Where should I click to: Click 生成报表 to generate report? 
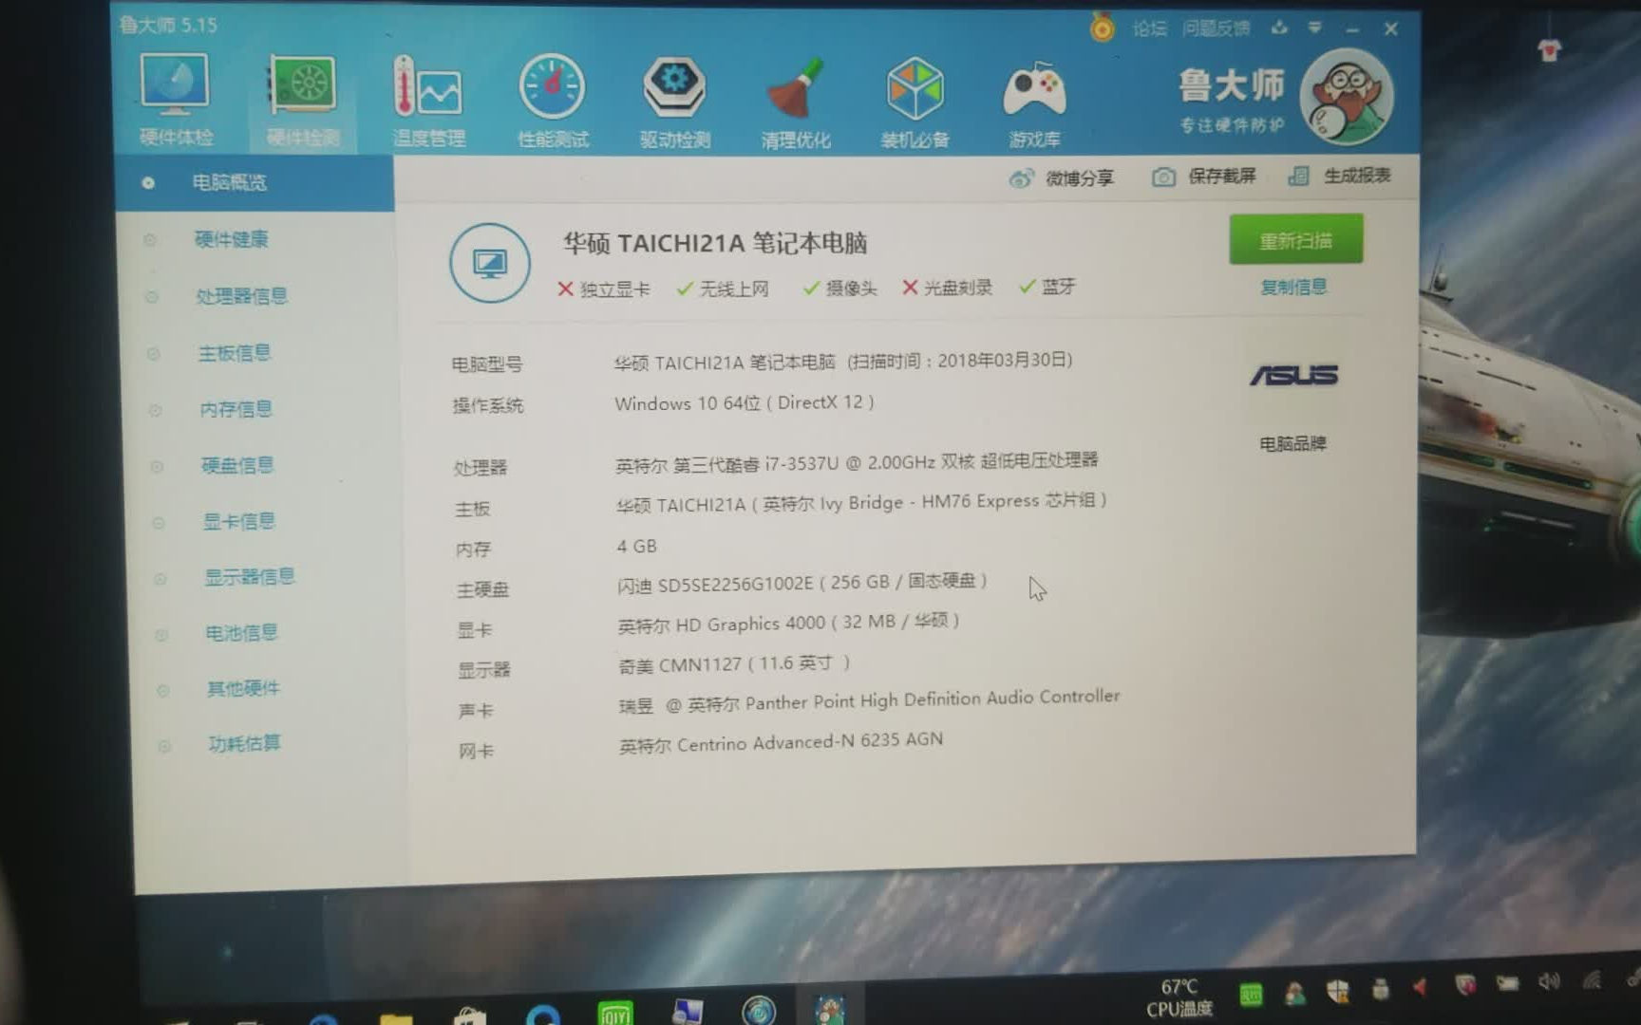[x=1340, y=176]
